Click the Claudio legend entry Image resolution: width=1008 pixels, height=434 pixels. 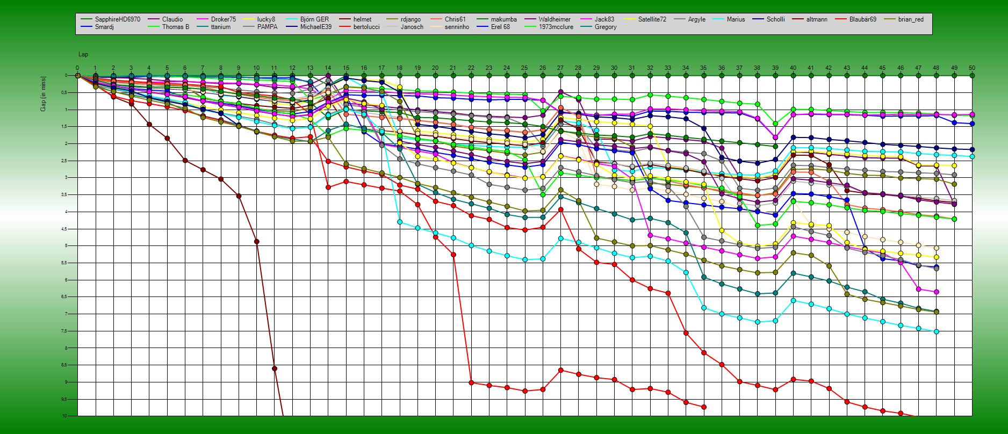pos(172,19)
